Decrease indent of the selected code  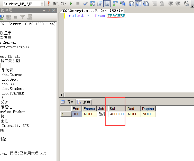pyautogui.click(x=171, y=4)
